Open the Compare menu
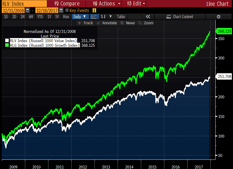Image resolution: width=233 pixels, height=169 pixels. [x=67, y=3]
